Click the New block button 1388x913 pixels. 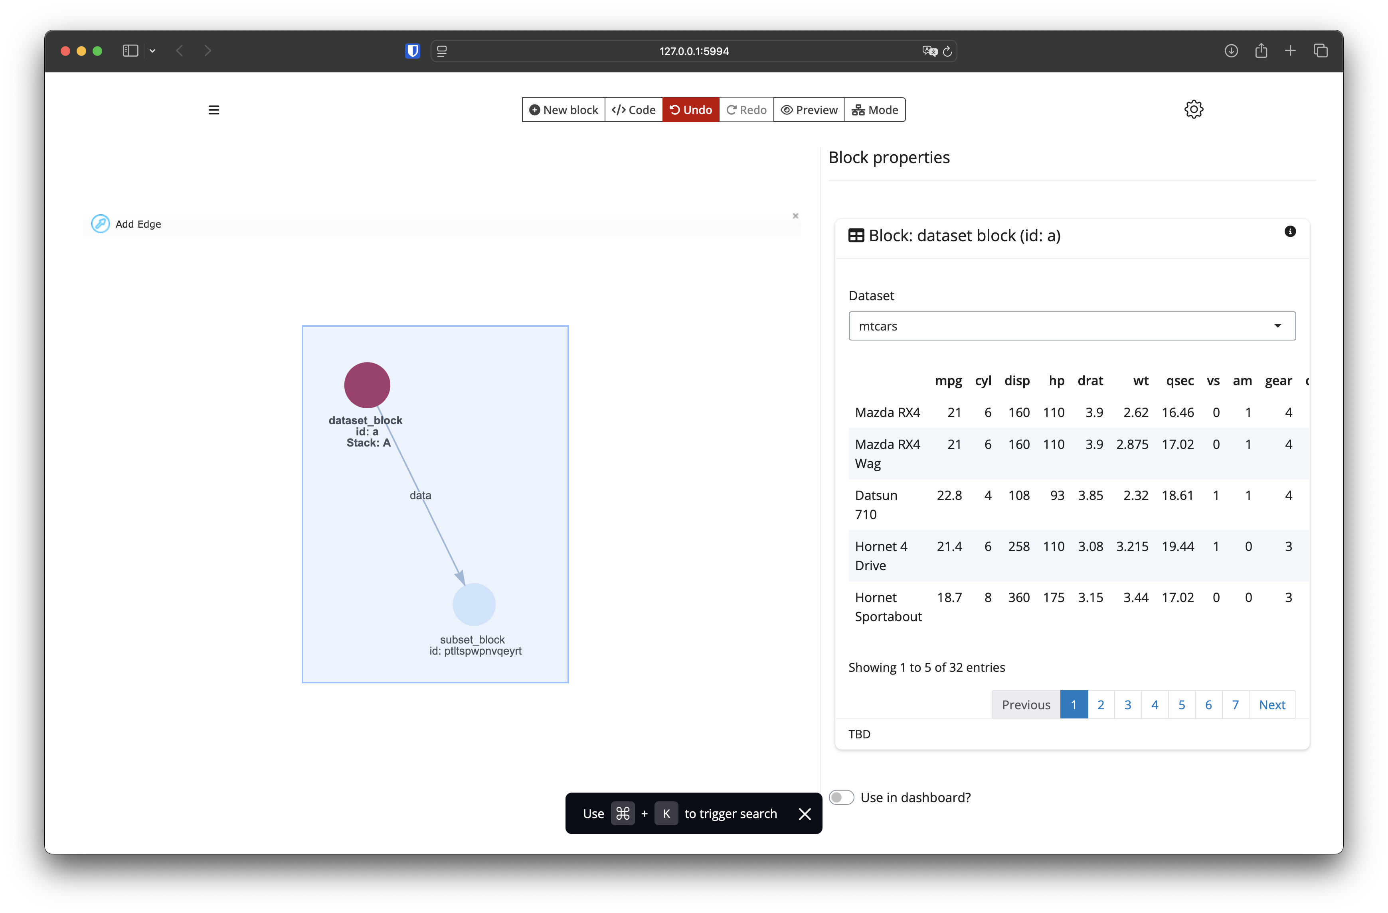click(564, 110)
